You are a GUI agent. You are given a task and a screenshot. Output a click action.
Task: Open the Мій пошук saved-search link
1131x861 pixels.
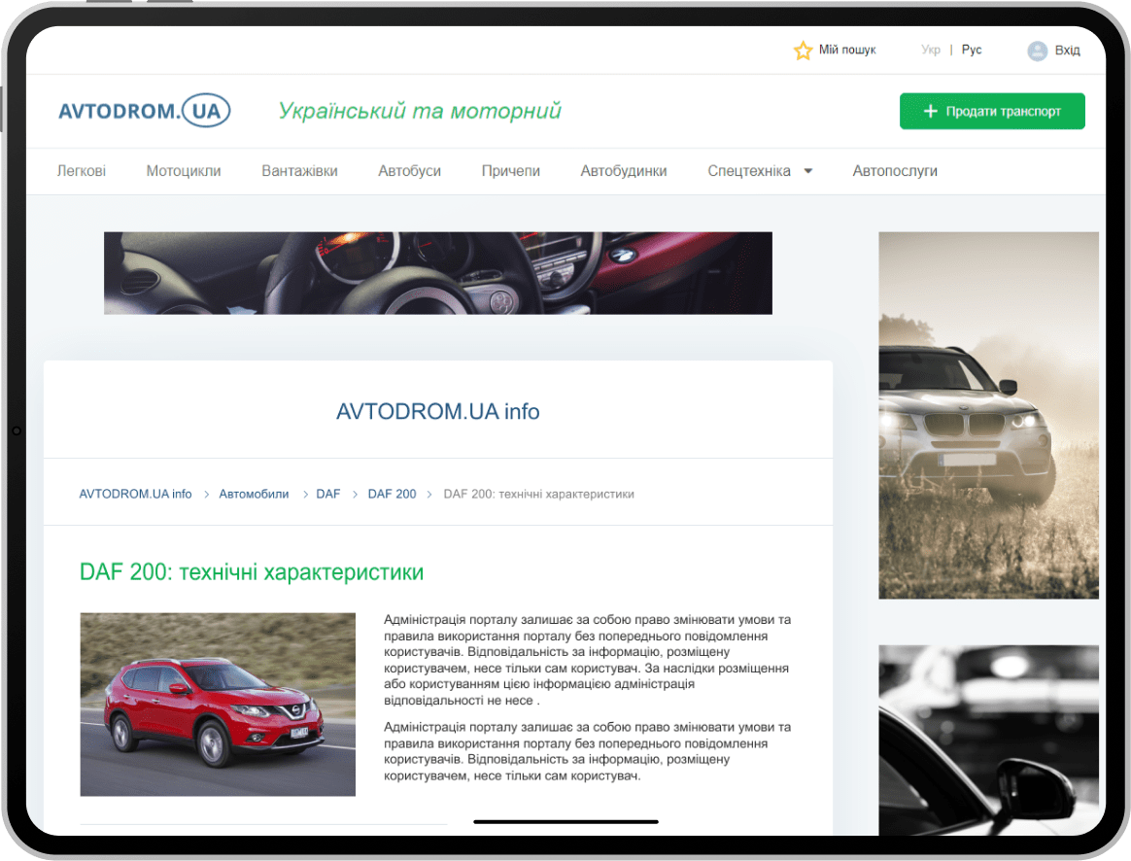click(847, 50)
